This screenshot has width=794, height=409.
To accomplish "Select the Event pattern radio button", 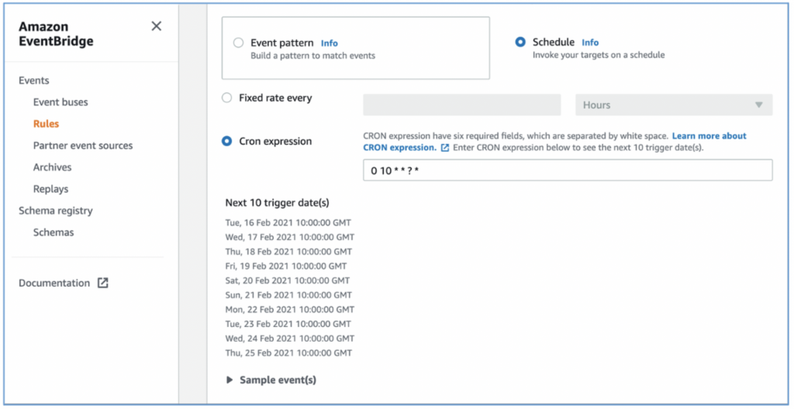I will pyautogui.click(x=239, y=43).
